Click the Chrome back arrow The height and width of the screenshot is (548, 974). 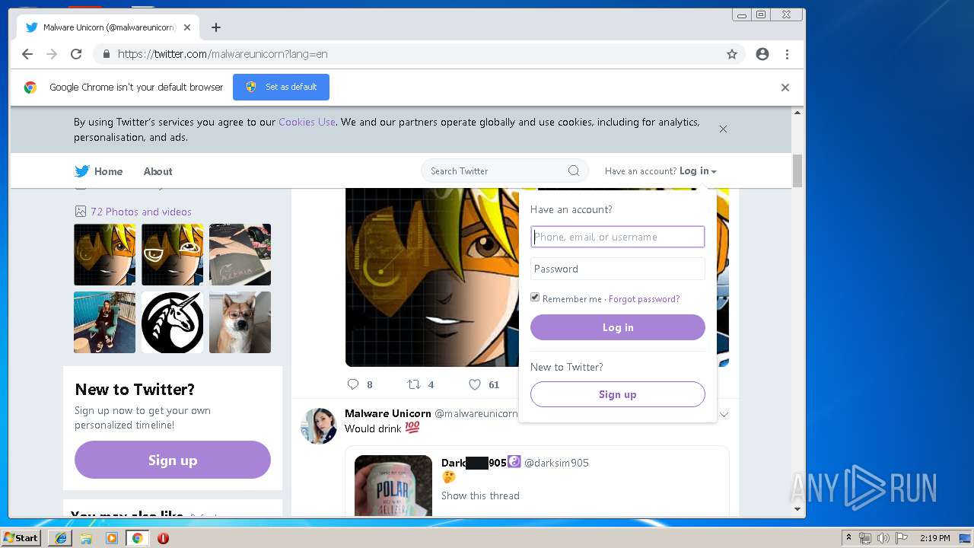(x=27, y=54)
